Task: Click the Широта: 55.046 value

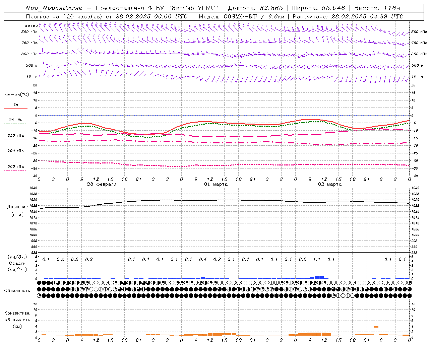Action: (x=318, y=8)
